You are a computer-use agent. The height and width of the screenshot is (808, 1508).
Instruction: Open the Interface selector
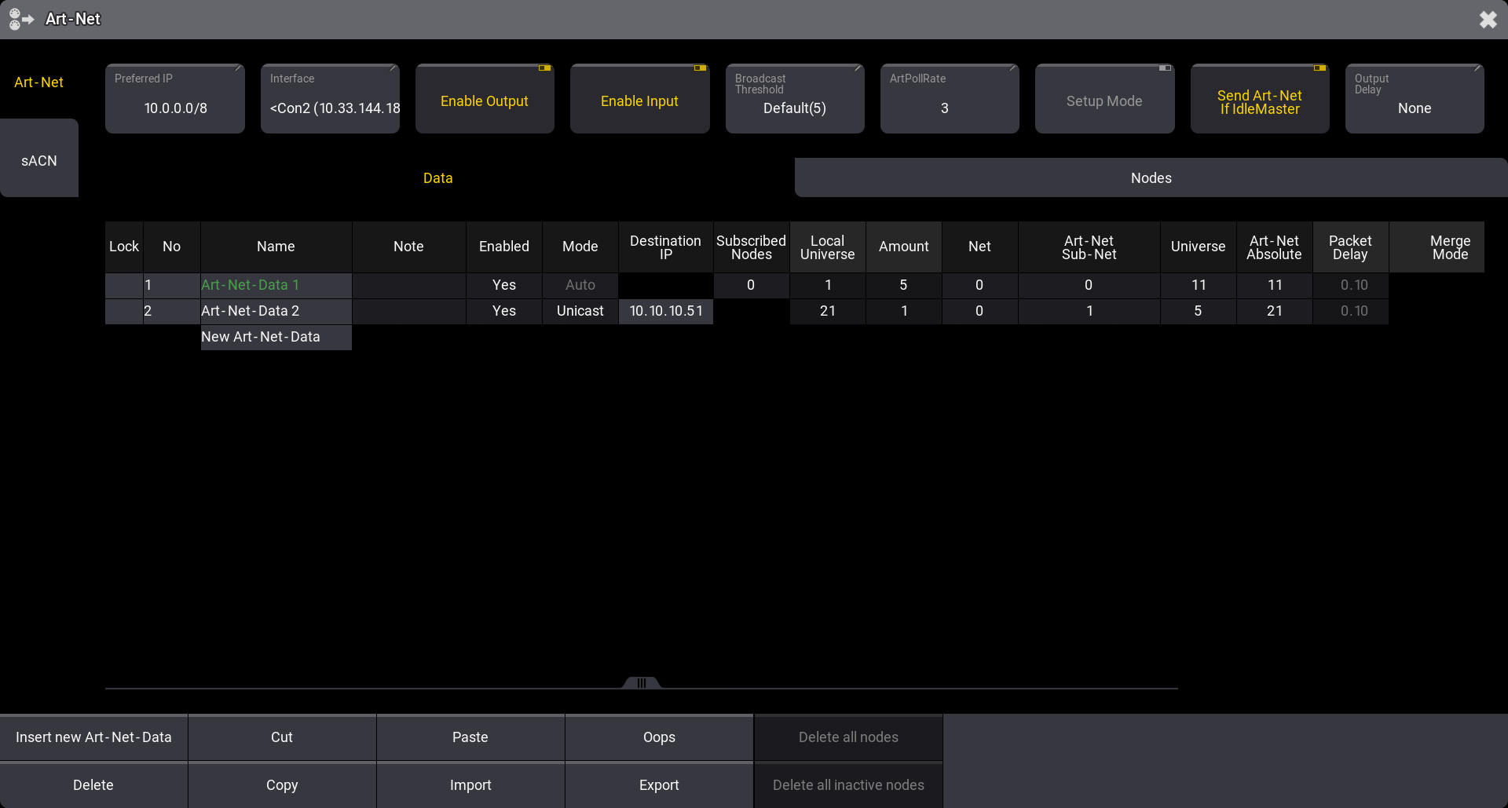(x=330, y=99)
